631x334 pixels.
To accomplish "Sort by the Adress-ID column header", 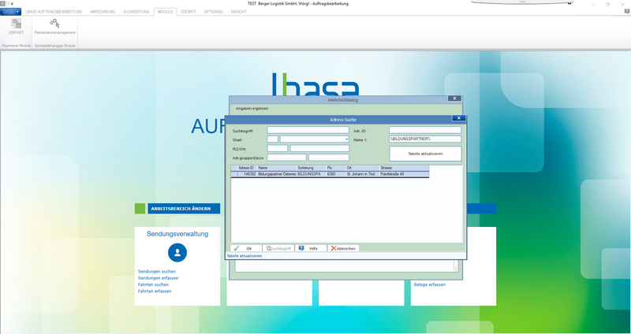I will (x=247, y=168).
